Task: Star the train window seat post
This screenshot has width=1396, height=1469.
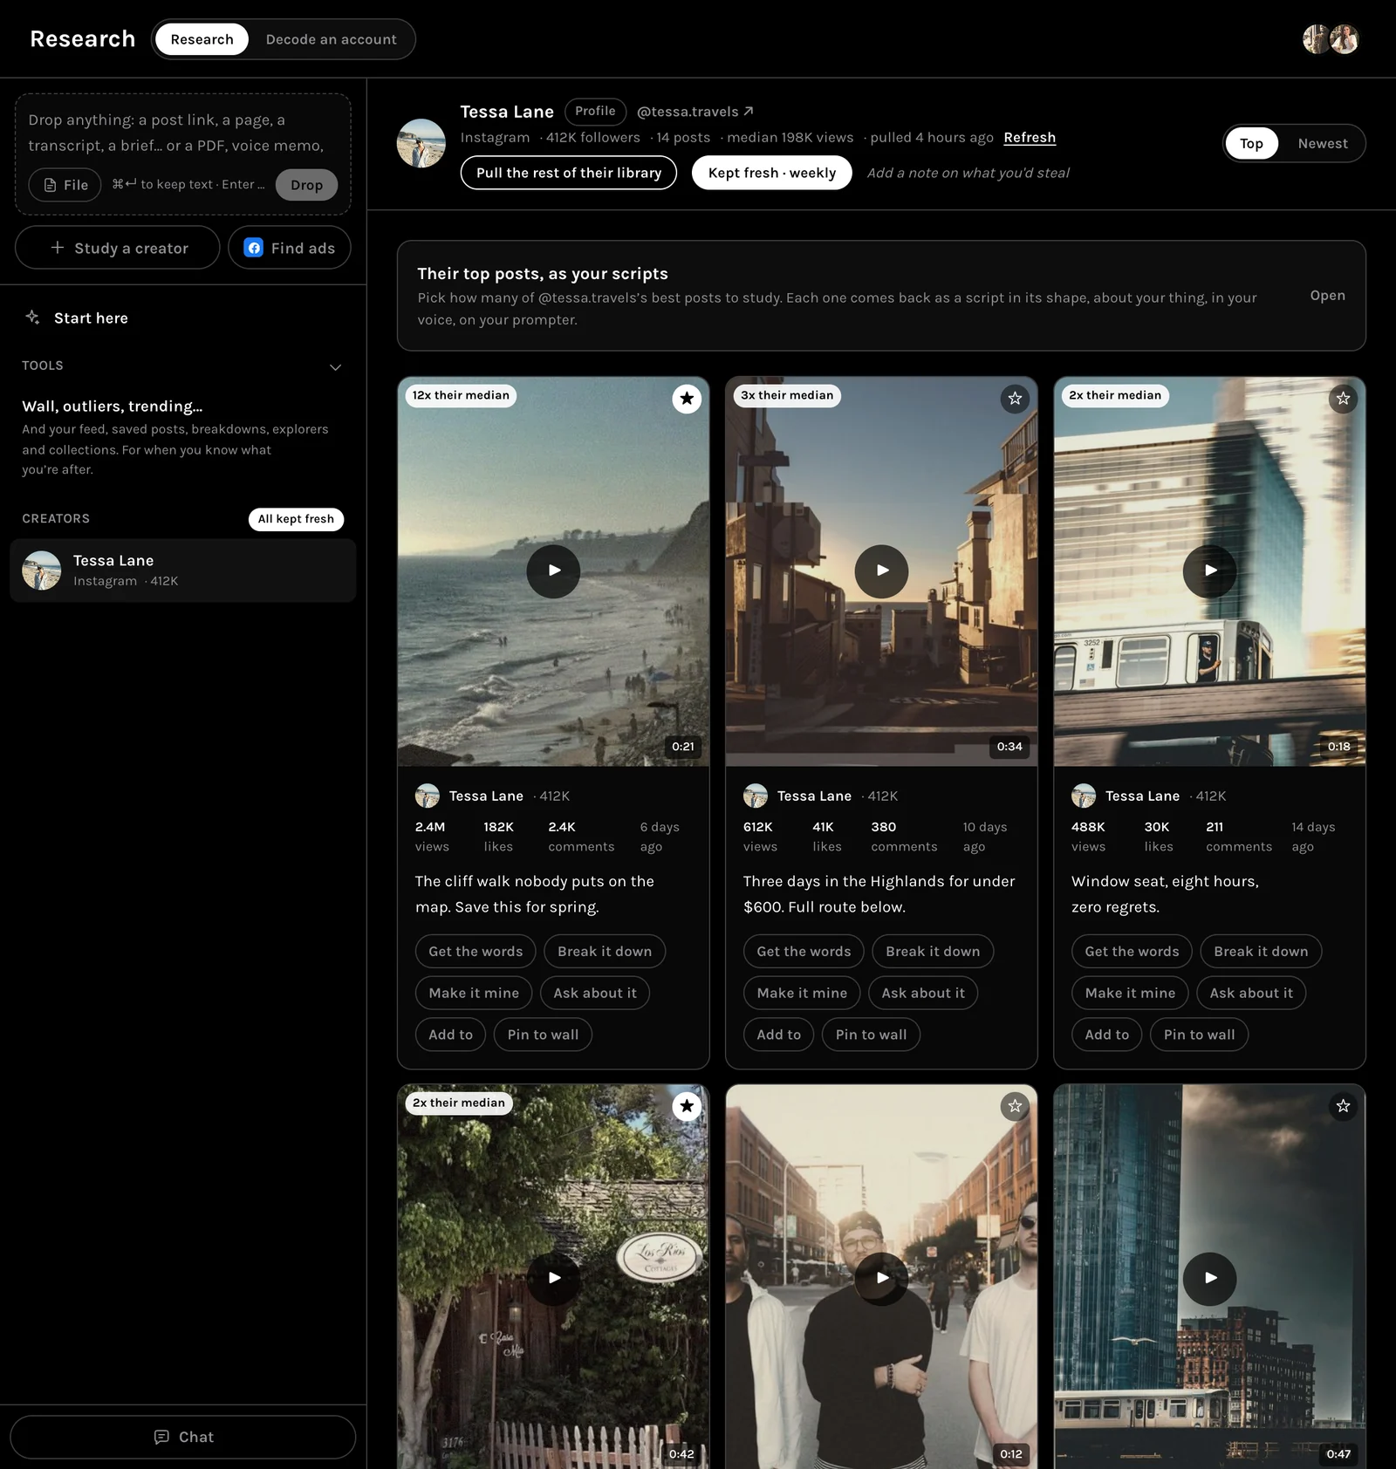Action: (1343, 399)
